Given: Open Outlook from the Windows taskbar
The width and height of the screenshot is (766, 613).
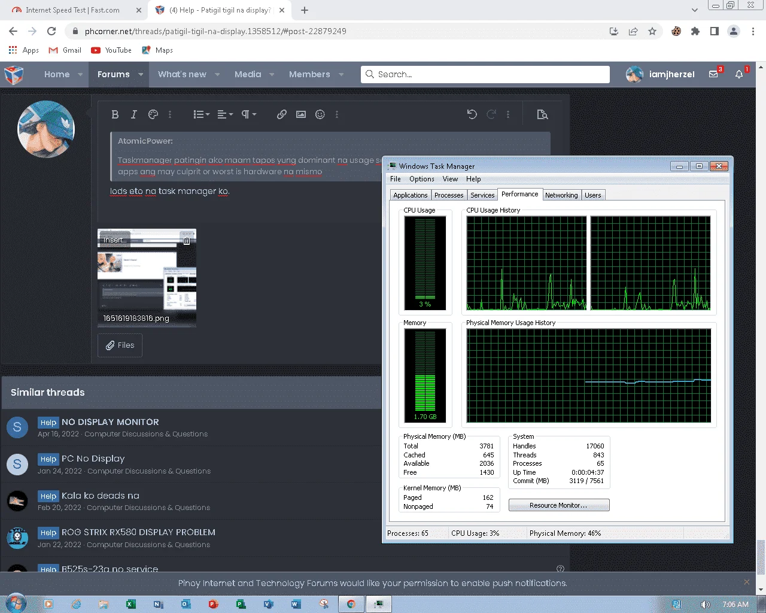Looking at the screenshot, I should click(186, 604).
